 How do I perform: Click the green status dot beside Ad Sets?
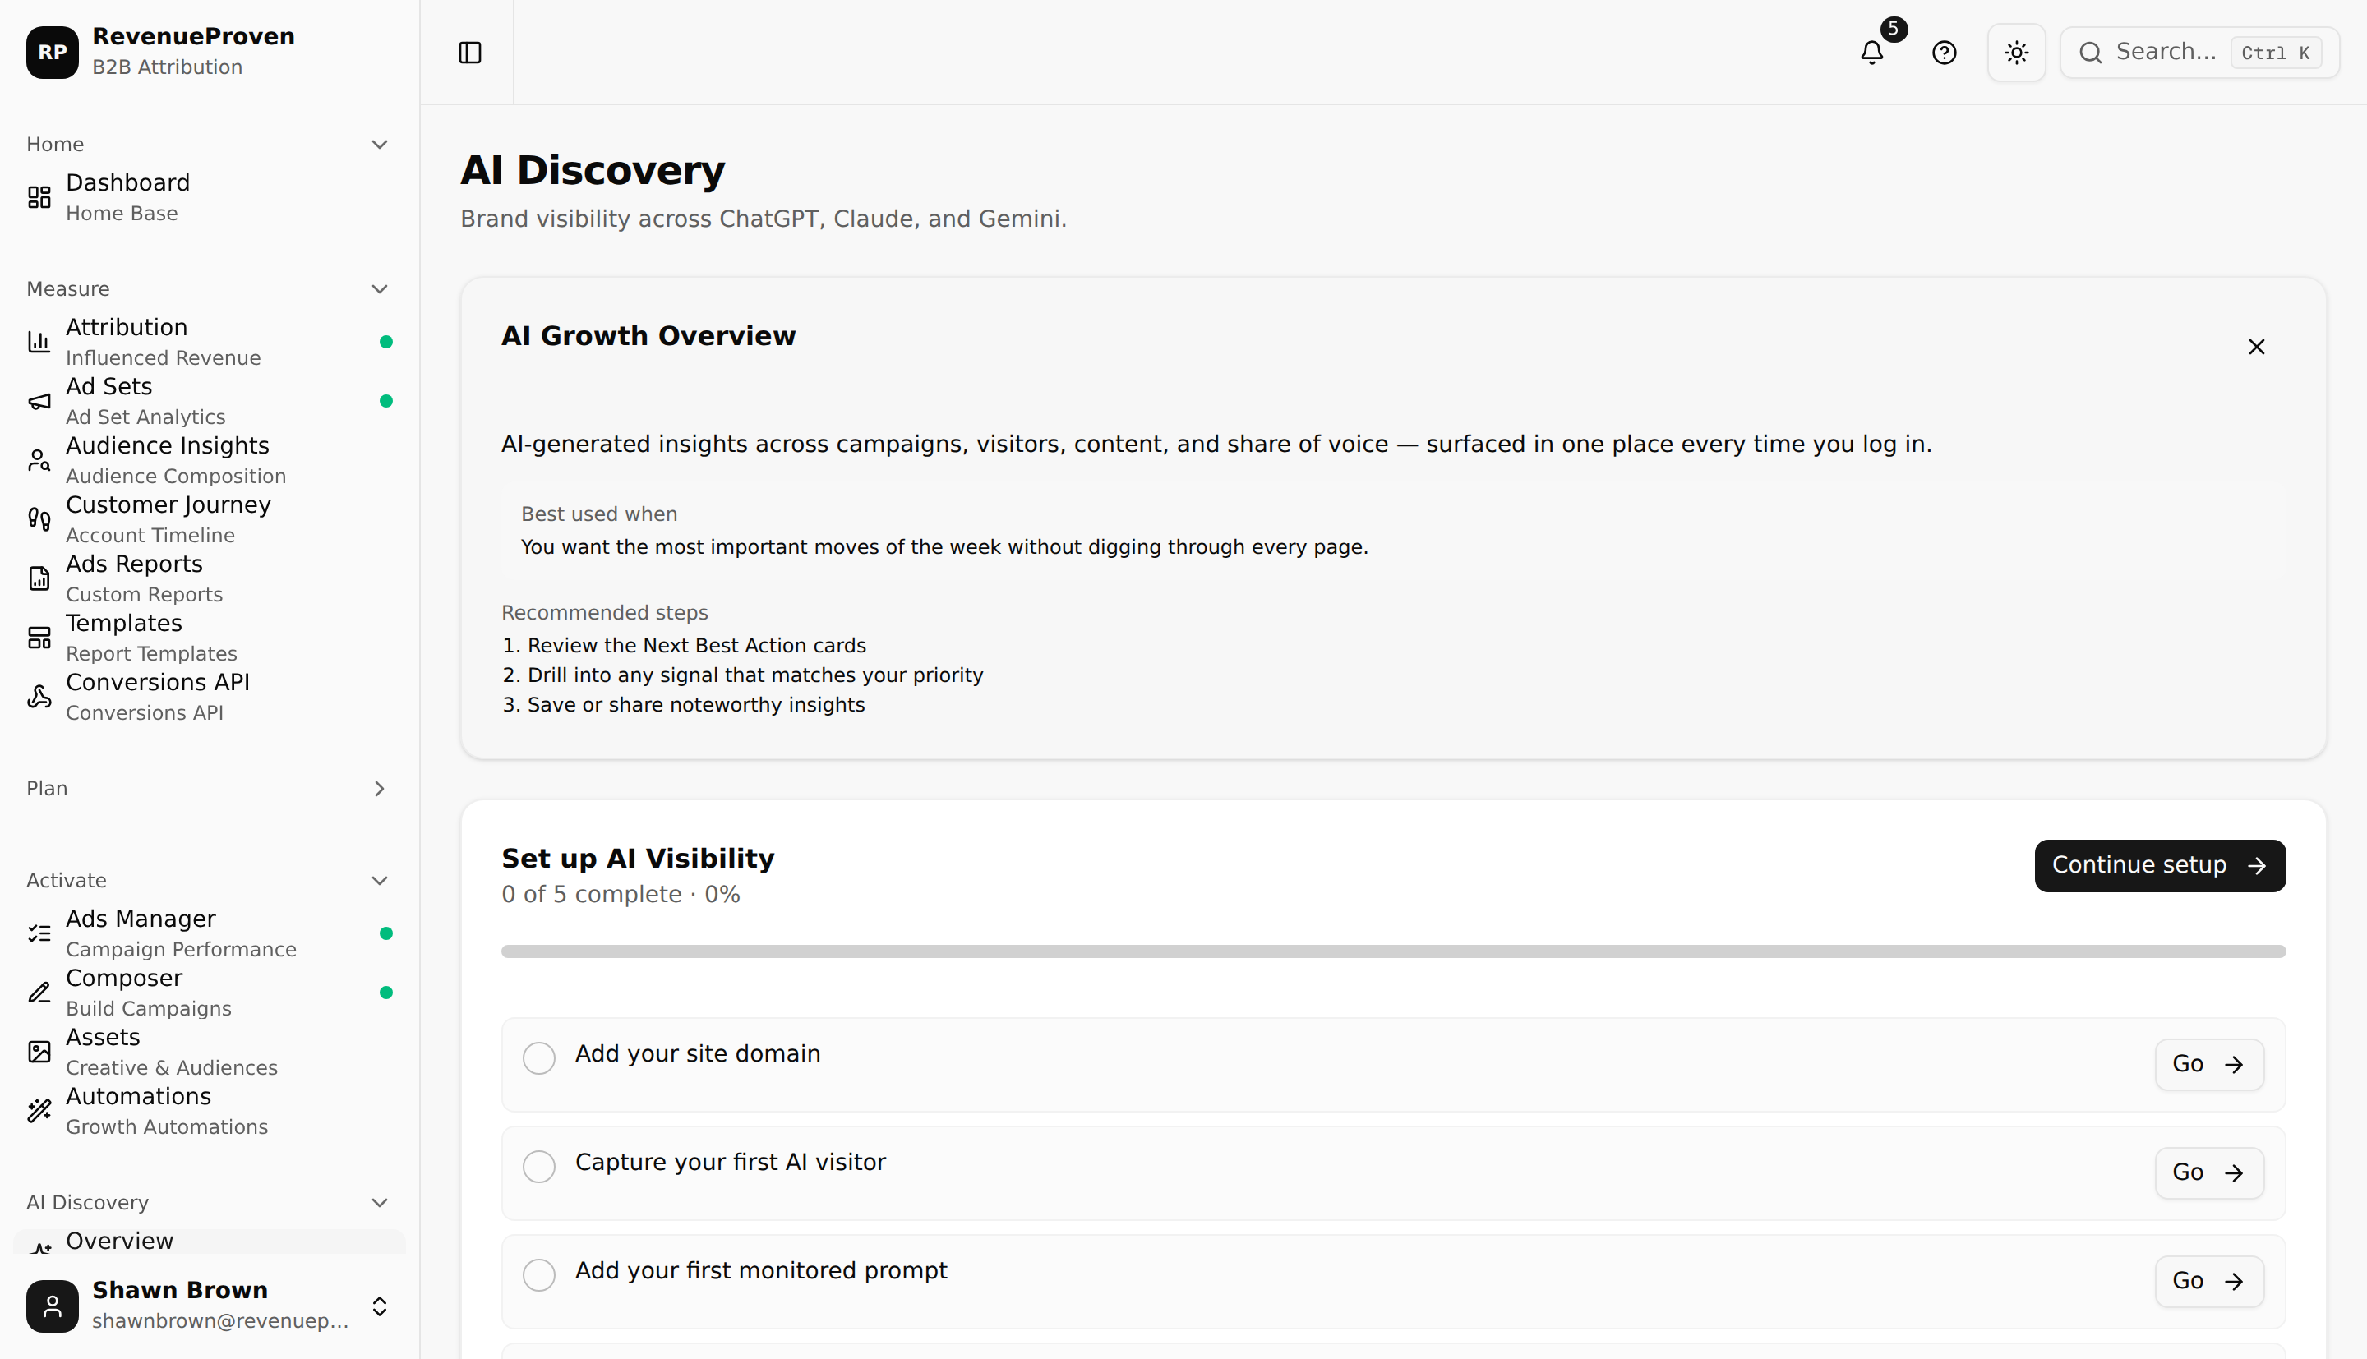point(386,401)
